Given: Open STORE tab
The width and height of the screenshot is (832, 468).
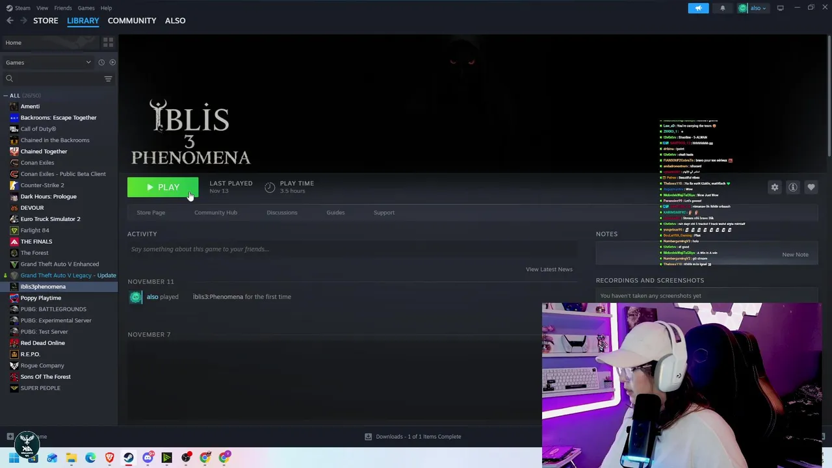Looking at the screenshot, I should [x=45, y=21].
